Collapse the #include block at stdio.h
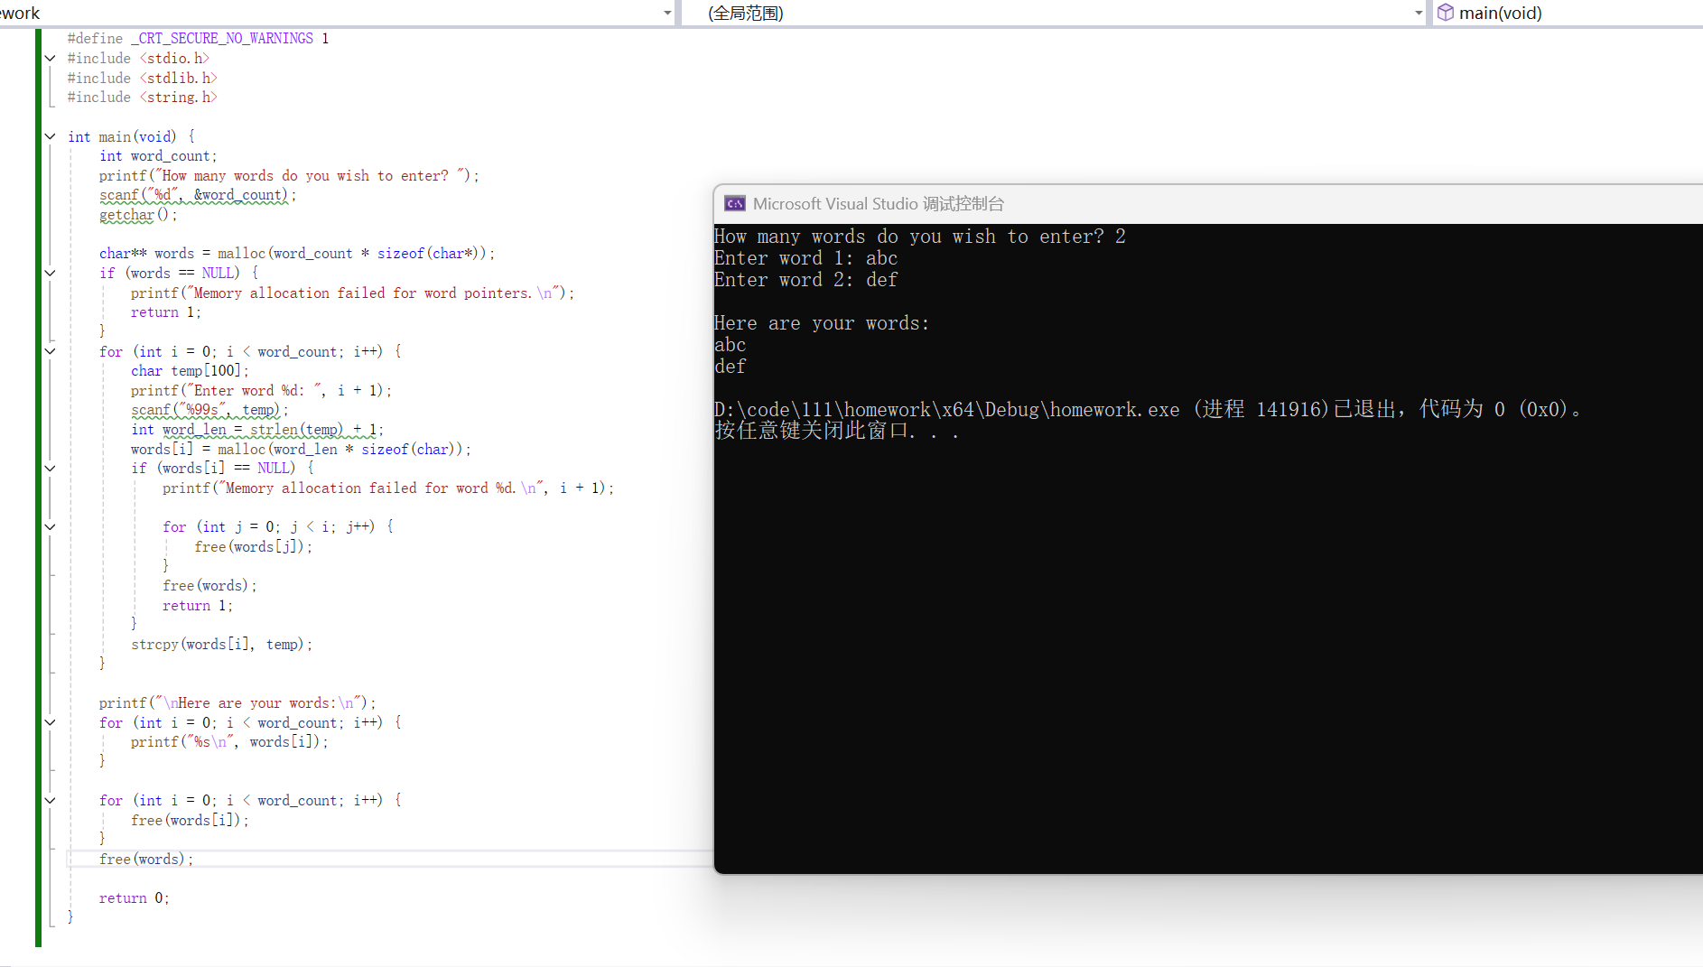Image resolution: width=1703 pixels, height=967 pixels. click(x=50, y=59)
